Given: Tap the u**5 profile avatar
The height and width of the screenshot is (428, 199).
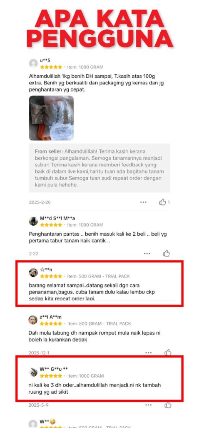Looking at the screenshot, I should pos(33,64).
